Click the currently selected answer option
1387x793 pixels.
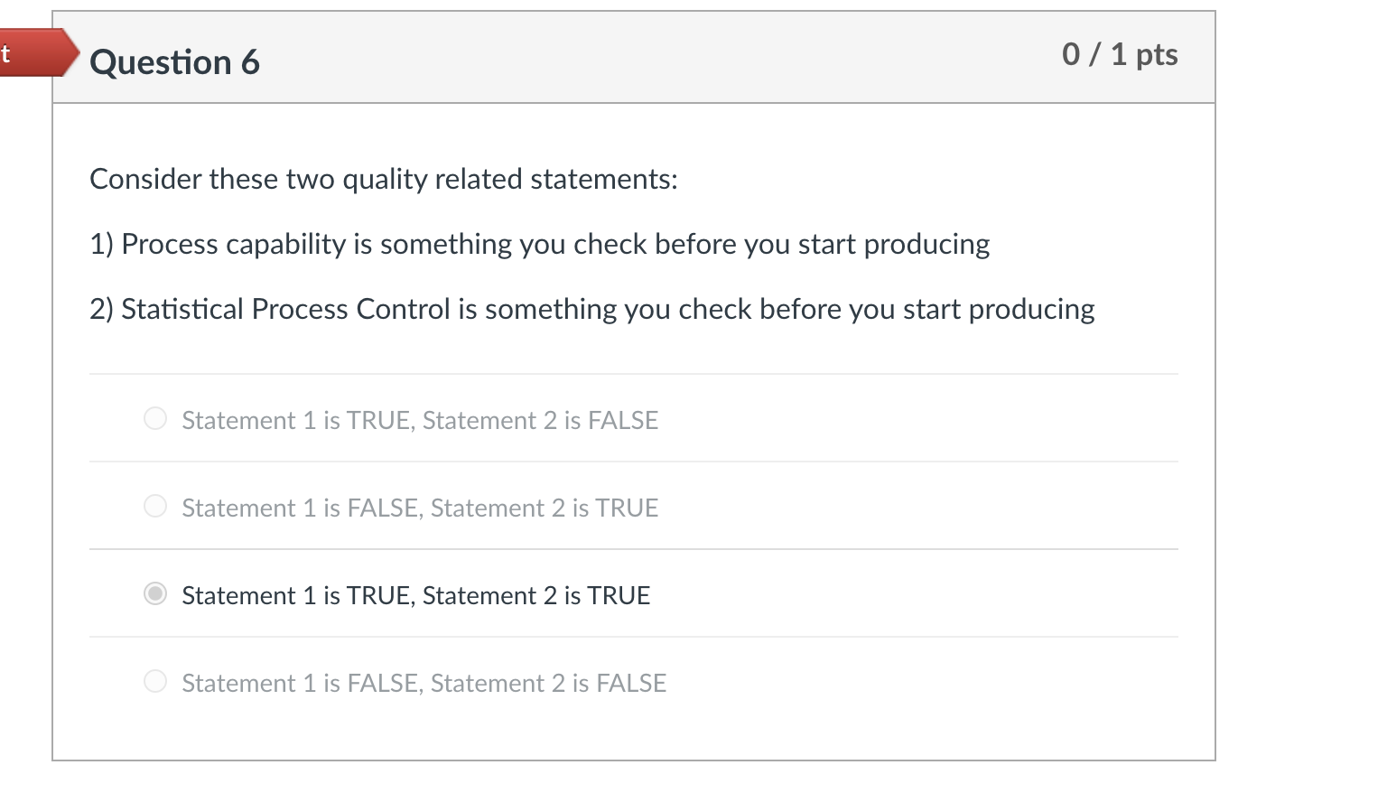pyautogui.click(x=415, y=595)
